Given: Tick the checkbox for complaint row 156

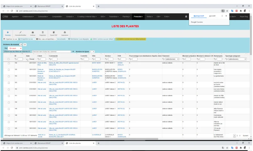Looking at the screenshot, I should click(x=9, y=63).
